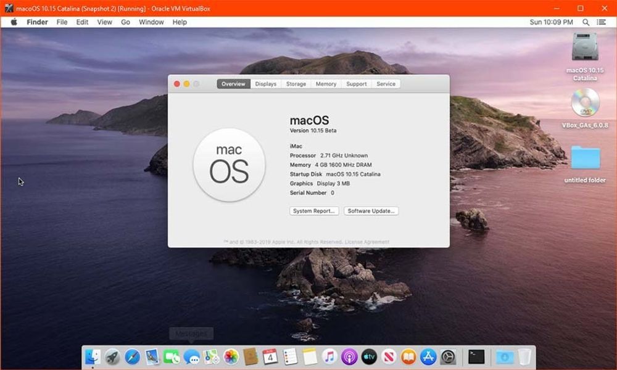The width and height of the screenshot is (617, 370).
Task: Open Launchpad rocket icon in dock
Action: click(x=112, y=357)
